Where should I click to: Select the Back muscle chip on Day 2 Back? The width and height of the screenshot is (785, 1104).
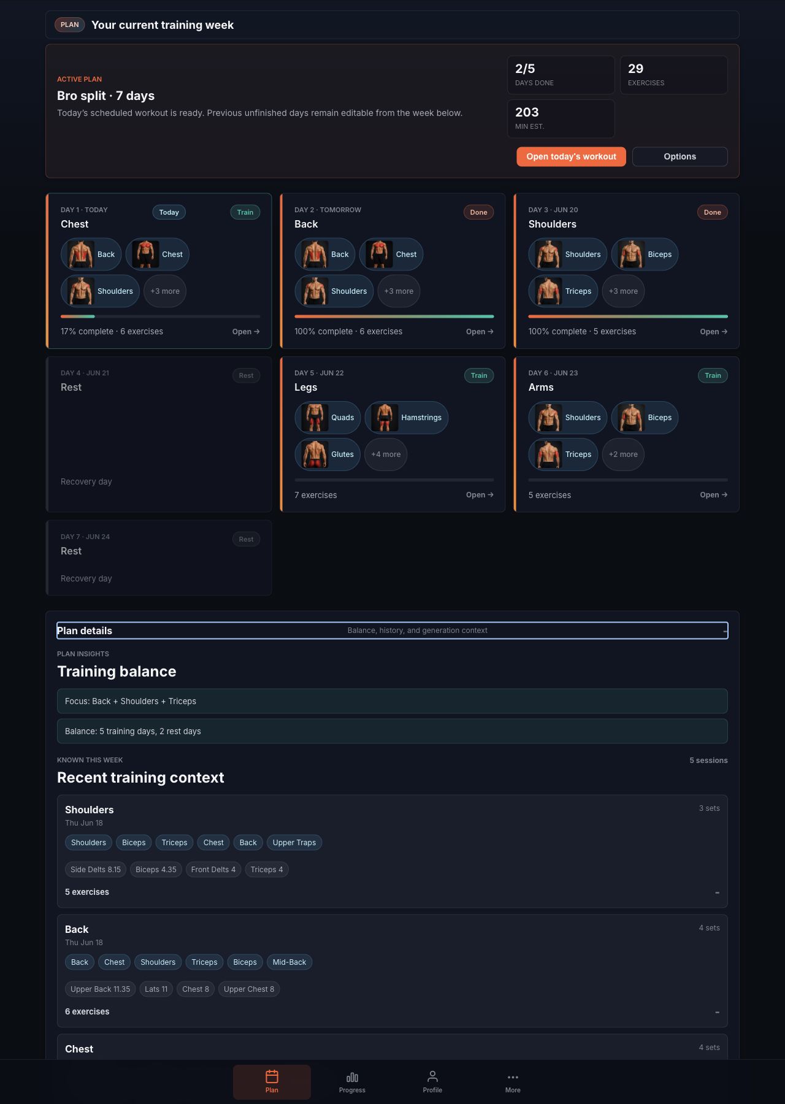pyautogui.click(x=325, y=254)
